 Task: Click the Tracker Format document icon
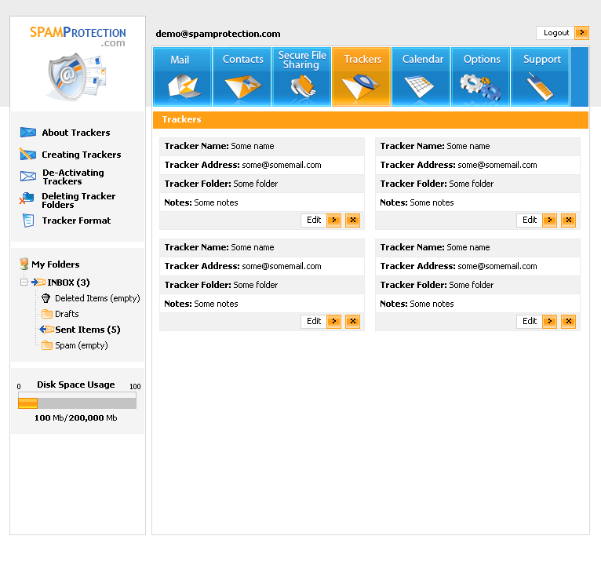28,221
